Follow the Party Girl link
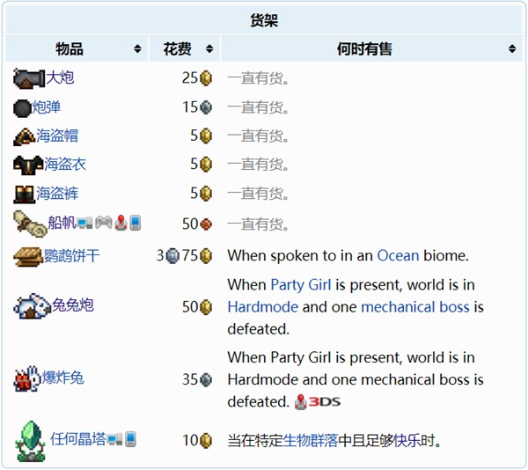This screenshot has width=528, height=470. [301, 285]
